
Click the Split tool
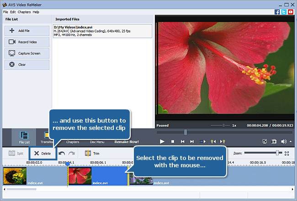click(x=16, y=153)
